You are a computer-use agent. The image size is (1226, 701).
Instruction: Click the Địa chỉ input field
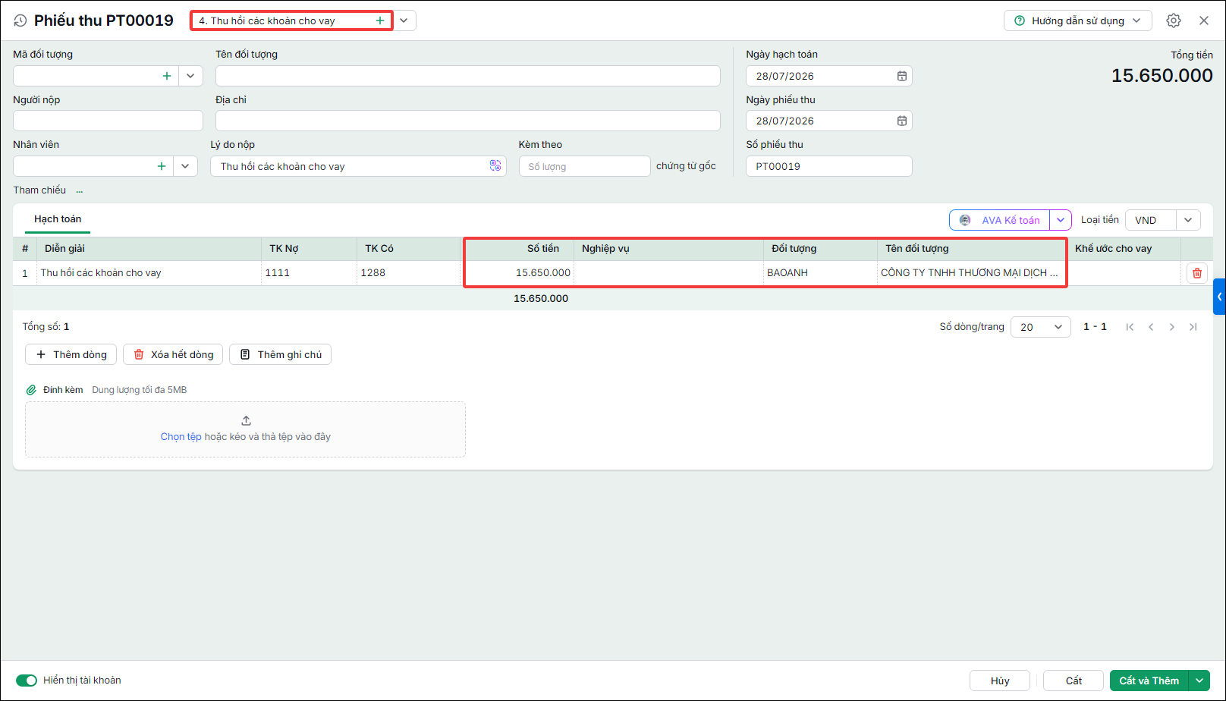[x=467, y=121]
